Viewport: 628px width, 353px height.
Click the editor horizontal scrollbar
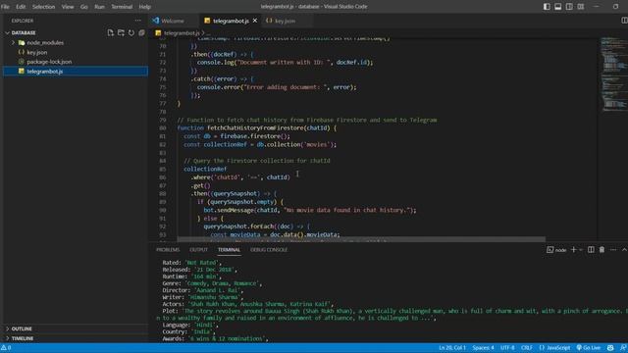361,239
